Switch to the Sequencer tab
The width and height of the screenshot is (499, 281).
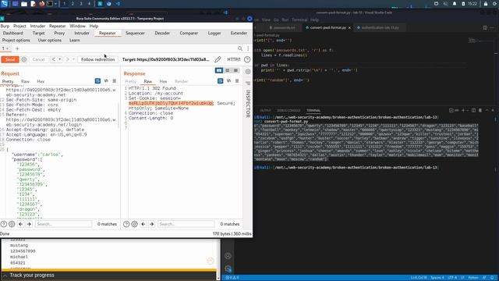point(135,33)
